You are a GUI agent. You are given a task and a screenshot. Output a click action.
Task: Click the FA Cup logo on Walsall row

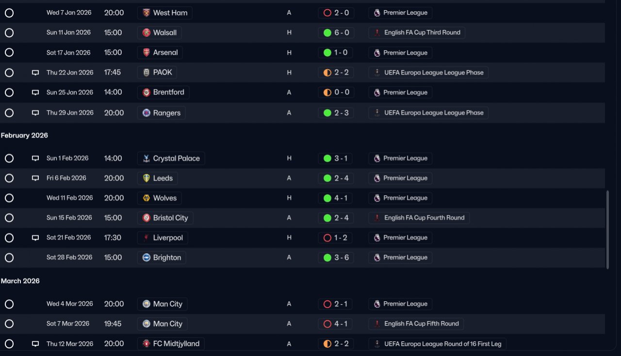pos(377,32)
